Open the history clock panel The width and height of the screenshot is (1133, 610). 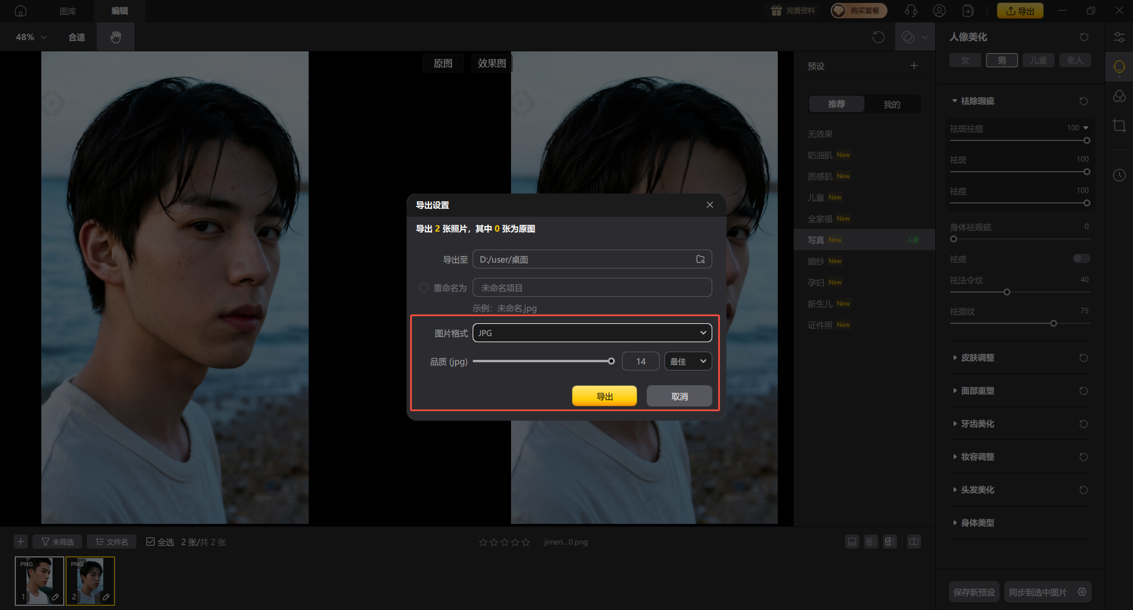click(1119, 175)
